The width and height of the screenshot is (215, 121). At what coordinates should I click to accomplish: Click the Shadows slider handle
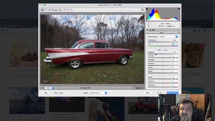(x=163, y=66)
